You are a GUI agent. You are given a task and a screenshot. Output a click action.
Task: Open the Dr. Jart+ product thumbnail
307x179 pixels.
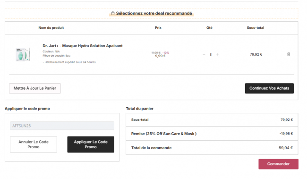(x=23, y=54)
